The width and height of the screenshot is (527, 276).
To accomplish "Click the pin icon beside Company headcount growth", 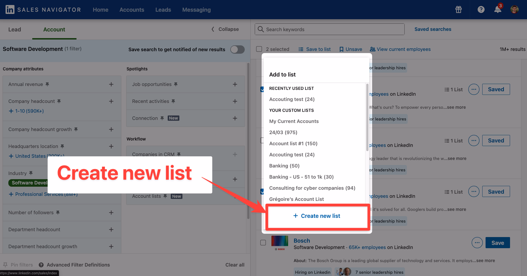I will [x=76, y=129].
